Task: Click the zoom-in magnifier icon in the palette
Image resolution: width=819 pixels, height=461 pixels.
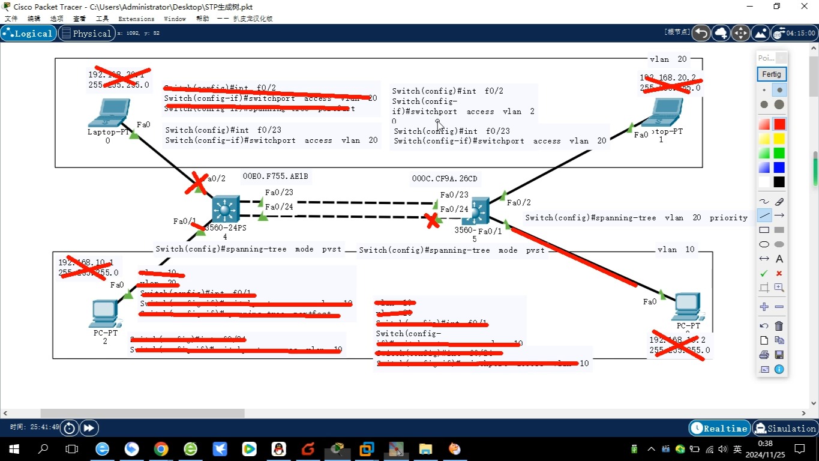Action: click(779, 288)
